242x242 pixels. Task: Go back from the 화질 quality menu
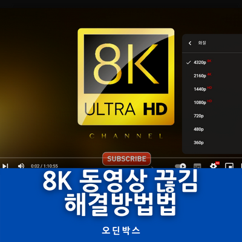point(190,43)
